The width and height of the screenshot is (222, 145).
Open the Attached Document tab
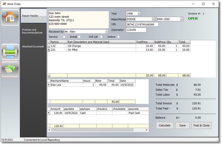33,46
